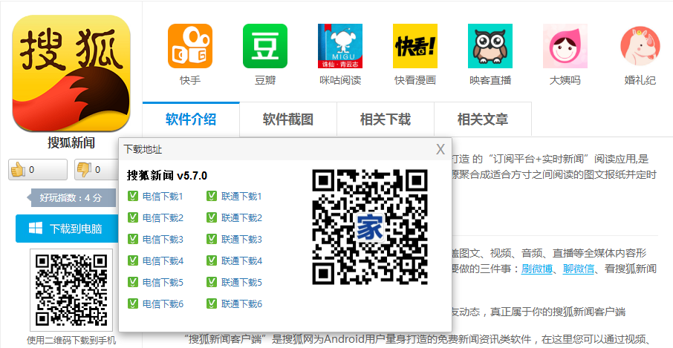
Task: Click the 好玩指数：4 分 rating tag
Action: 71,197
